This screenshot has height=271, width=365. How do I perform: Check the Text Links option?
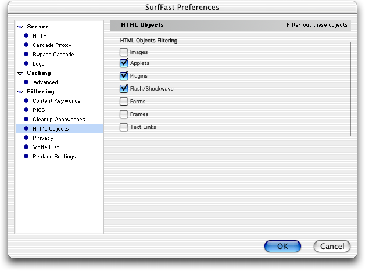[x=124, y=127]
